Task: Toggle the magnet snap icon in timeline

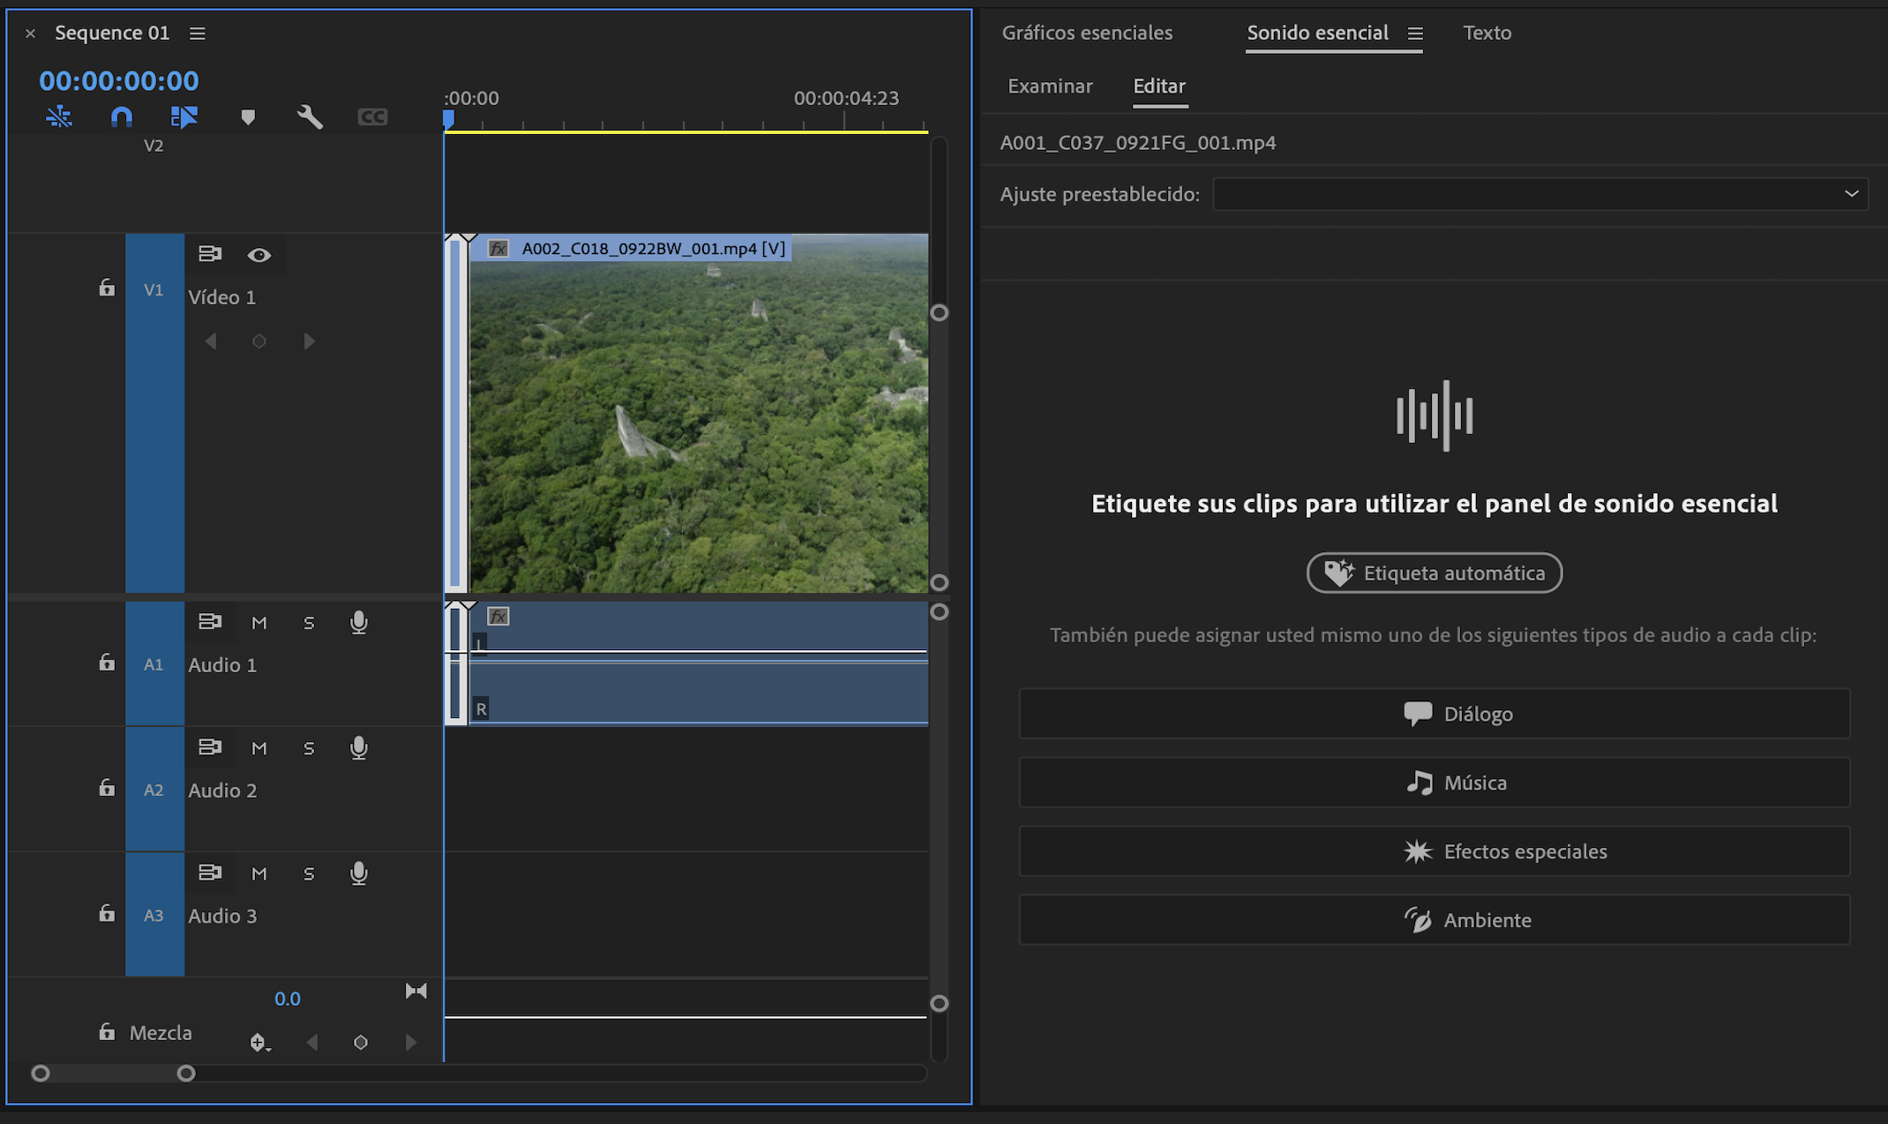Action: [x=121, y=116]
